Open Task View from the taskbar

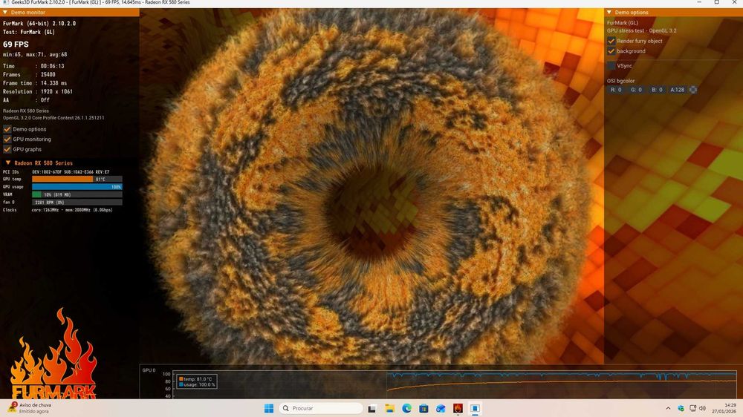coord(372,408)
